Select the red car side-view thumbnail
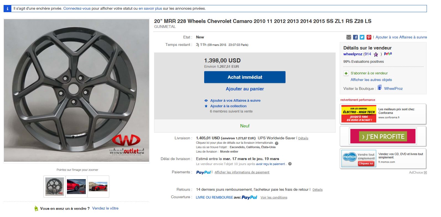Image resolution: width=441 pixels, height=217 pixels. click(x=76, y=187)
